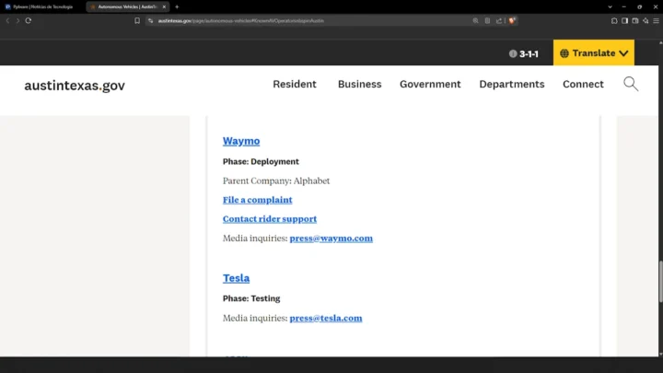
Task: Open the browser hamburger menu
Action: point(654,20)
